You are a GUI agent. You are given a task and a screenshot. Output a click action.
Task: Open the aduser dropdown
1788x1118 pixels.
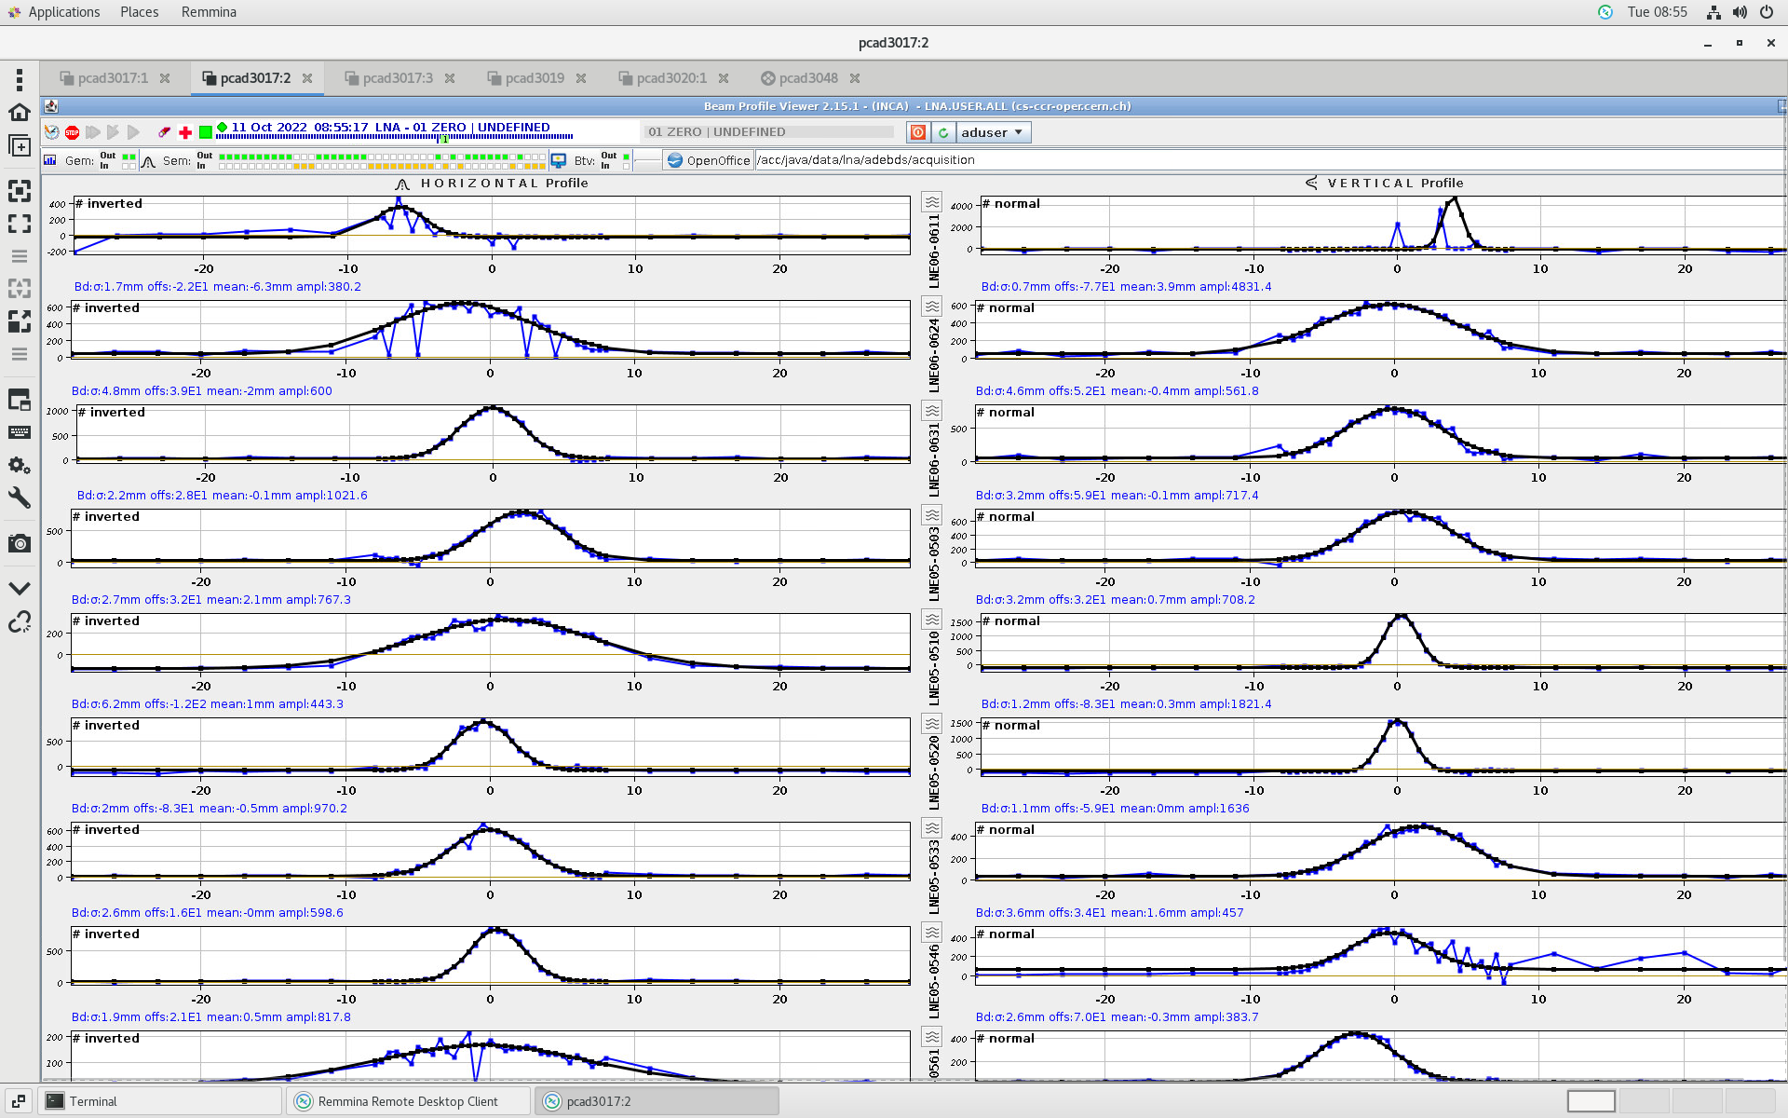coord(993,132)
